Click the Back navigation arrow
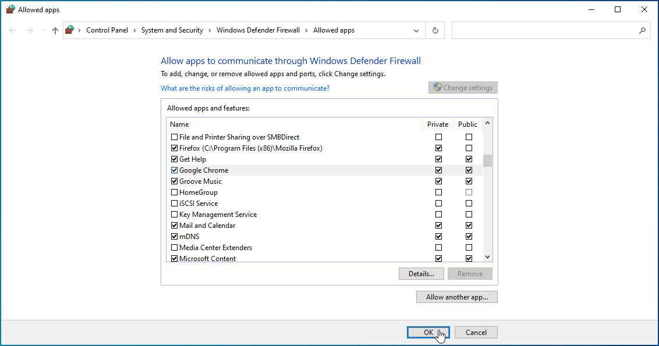 click(x=13, y=31)
